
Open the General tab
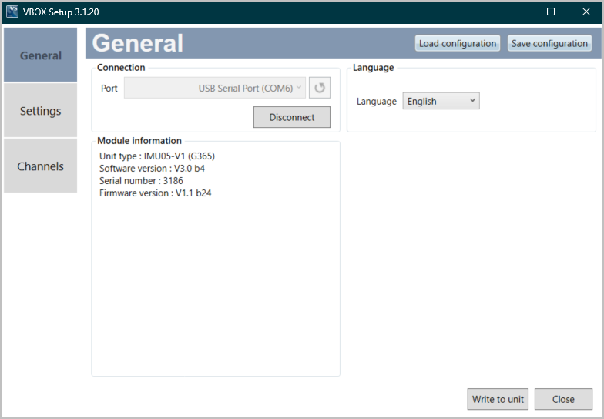(x=40, y=55)
